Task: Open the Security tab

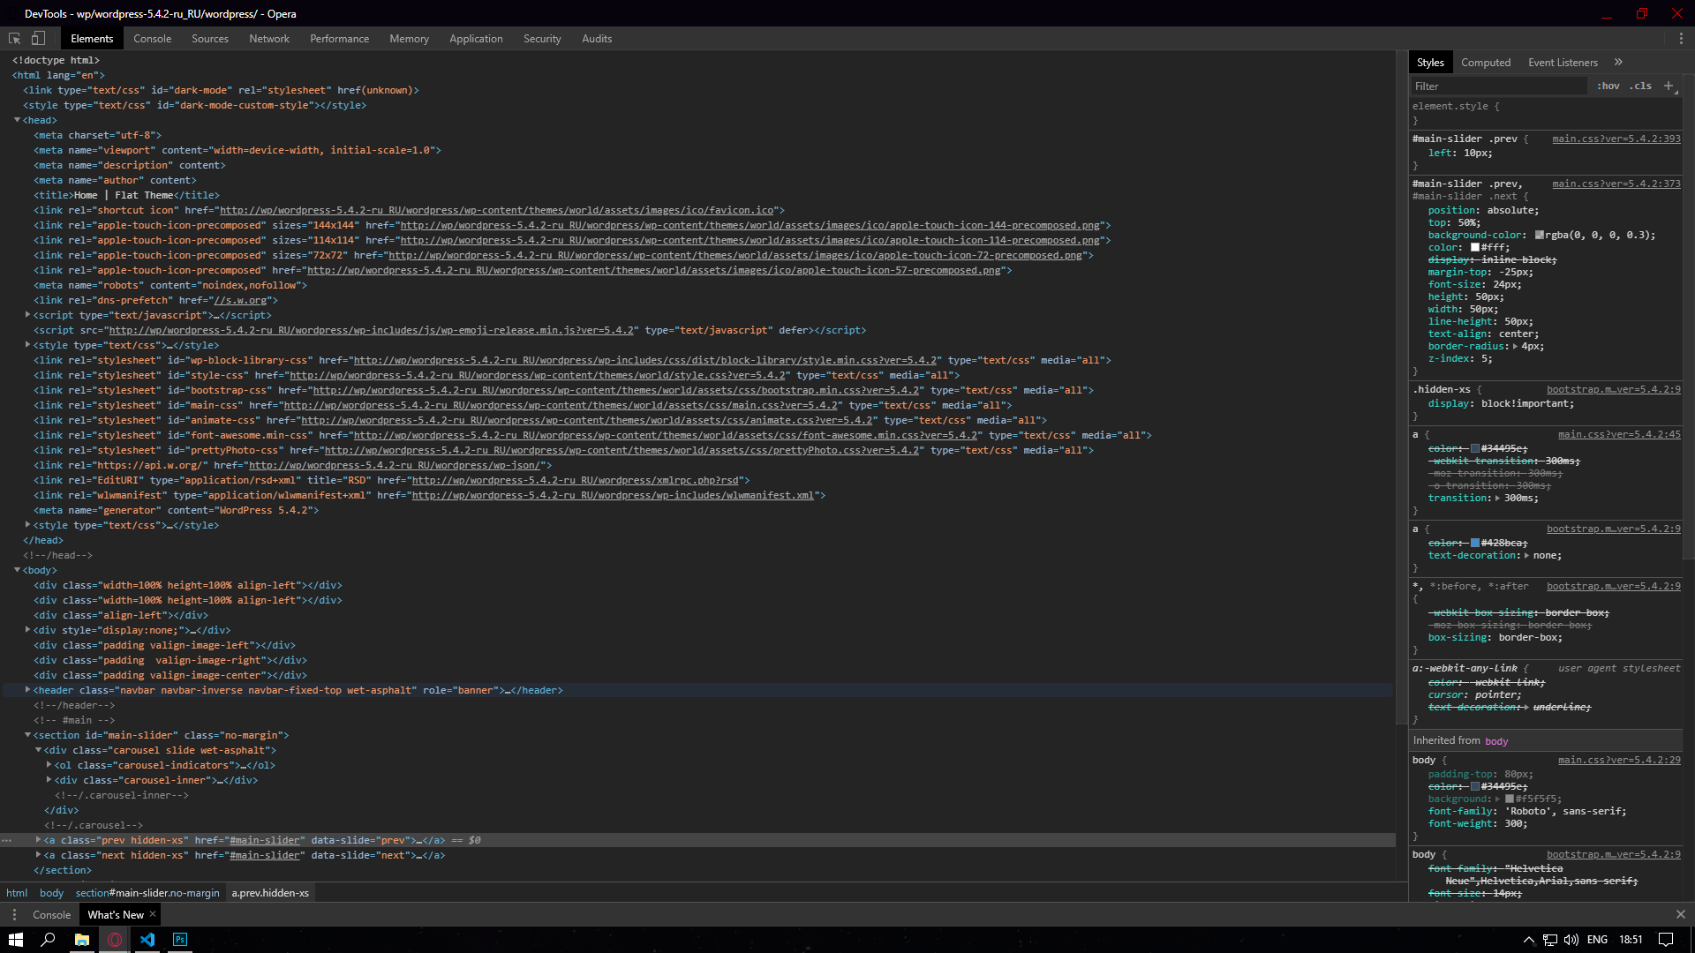Action: 542,38
